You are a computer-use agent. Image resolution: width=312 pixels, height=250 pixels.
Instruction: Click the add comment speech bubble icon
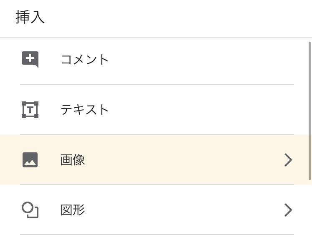30,59
